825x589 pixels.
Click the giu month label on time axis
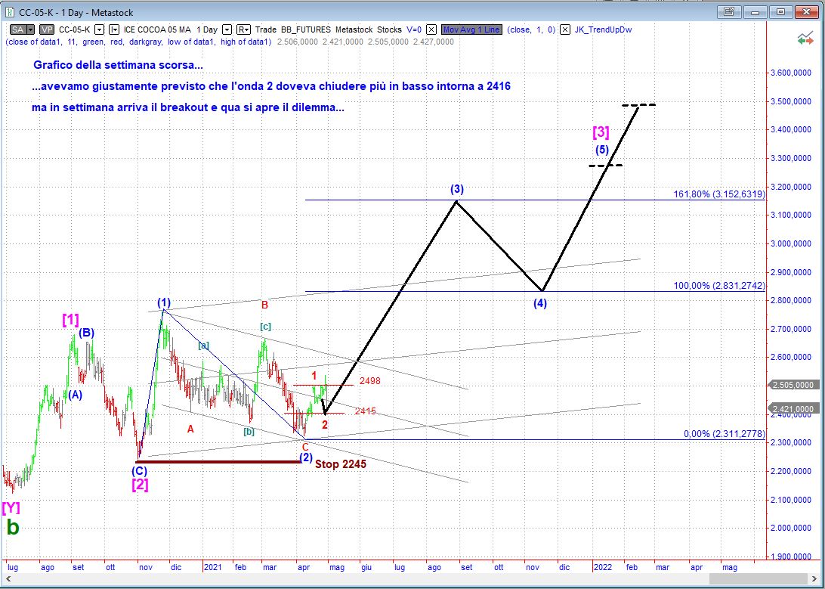tap(366, 567)
